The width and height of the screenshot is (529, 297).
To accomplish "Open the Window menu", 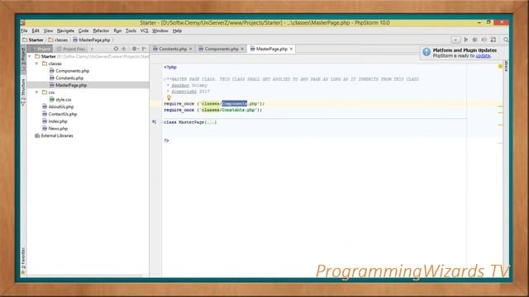I will click(x=160, y=31).
